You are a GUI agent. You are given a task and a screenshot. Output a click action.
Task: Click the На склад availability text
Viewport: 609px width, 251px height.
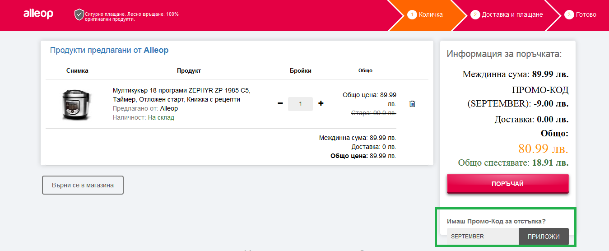pyautogui.click(x=161, y=117)
